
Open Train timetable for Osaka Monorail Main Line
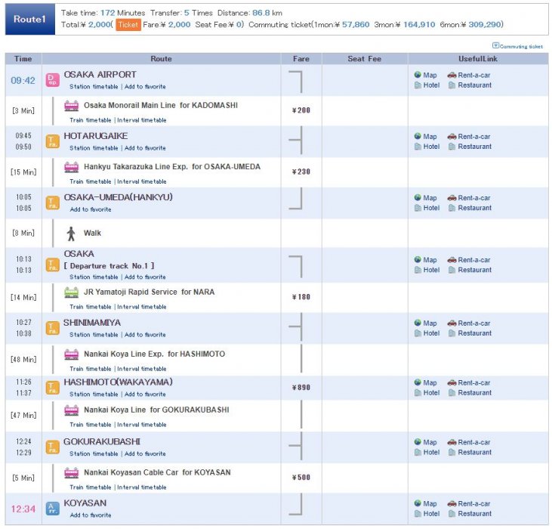coord(91,120)
